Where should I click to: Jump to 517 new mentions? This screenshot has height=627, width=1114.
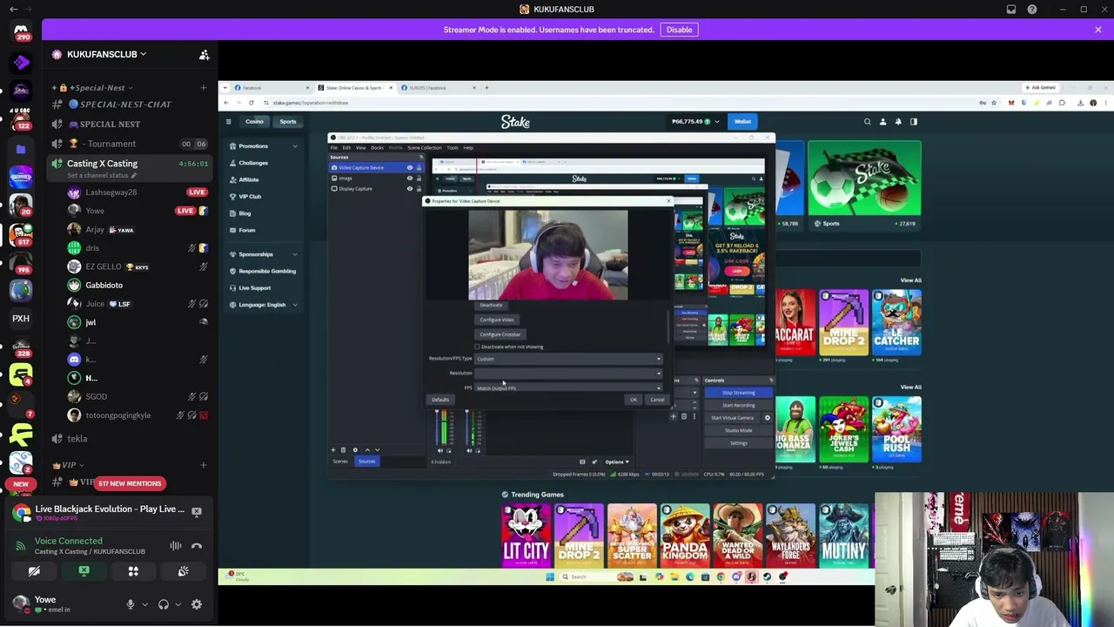(x=130, y=483)
